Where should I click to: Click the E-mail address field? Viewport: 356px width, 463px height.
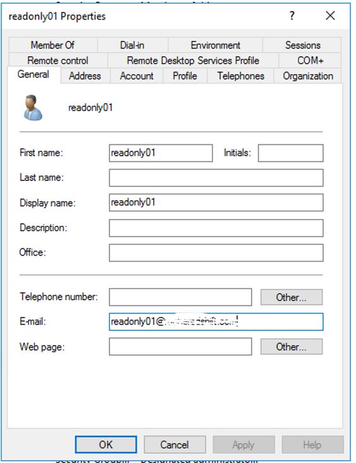coord(216,322)
